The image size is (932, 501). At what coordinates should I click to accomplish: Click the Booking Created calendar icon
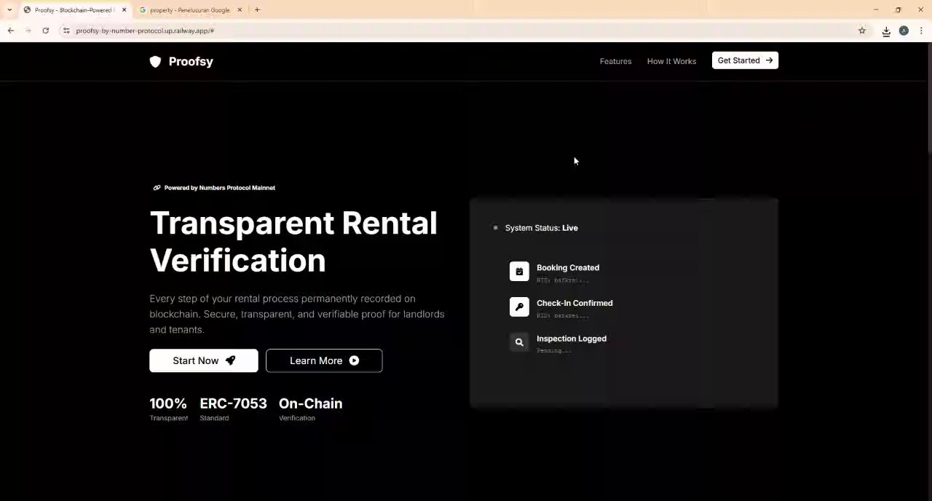[x=519, y=272]
